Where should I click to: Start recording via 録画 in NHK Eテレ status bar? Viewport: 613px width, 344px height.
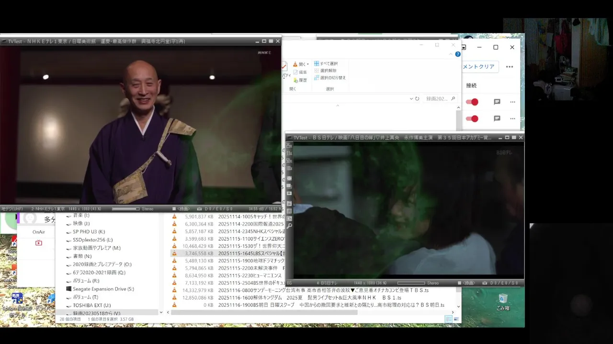pos(180,209)
